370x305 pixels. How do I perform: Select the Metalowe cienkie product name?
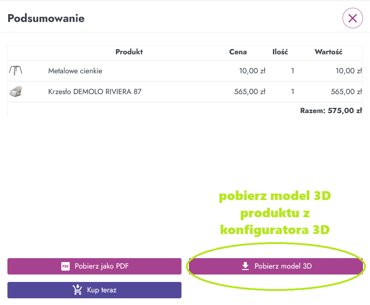tap(75, 71)
